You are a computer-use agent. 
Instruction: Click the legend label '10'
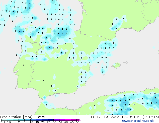31,122
